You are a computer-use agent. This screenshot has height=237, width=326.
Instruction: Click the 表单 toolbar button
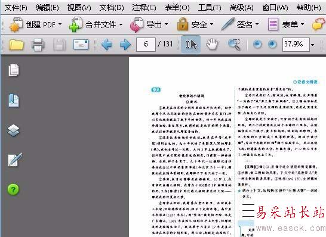[x=283, y=24]
